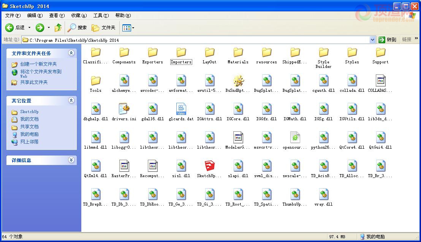The width and height of the screenshot is (421, 242).
Task: Click 将这个文件夹发布到 Web link
Action: (x=41, y=74)
